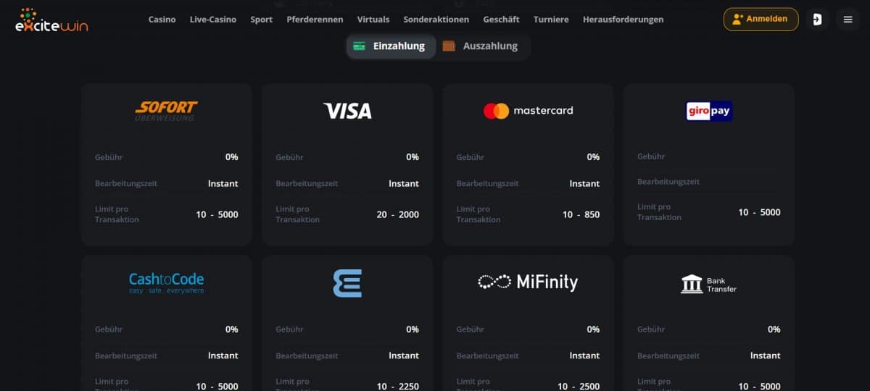Viewport: 870px width, 391px height.
Task: Select the Mastercard payment logo
Action: pos(528,111)
